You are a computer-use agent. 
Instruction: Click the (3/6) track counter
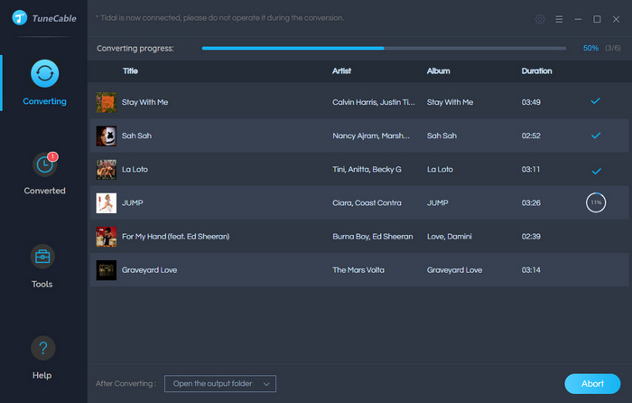[613, 48]
